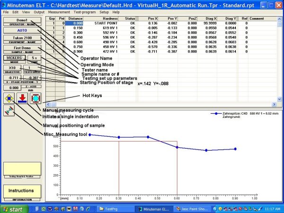Click the Hardness column header
Image resolution: width=284 pixels, height=213 pixels.
[x=101, y=18]
